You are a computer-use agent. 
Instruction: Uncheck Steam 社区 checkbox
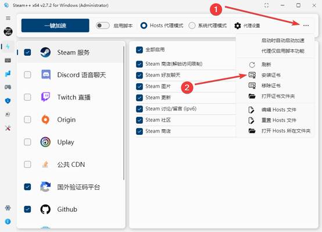139,120
